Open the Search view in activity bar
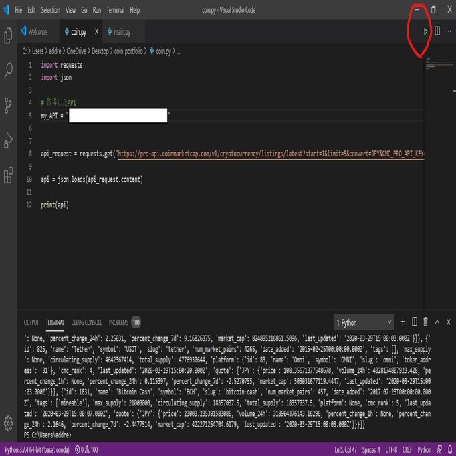The image size is (456, 456). 8,70
